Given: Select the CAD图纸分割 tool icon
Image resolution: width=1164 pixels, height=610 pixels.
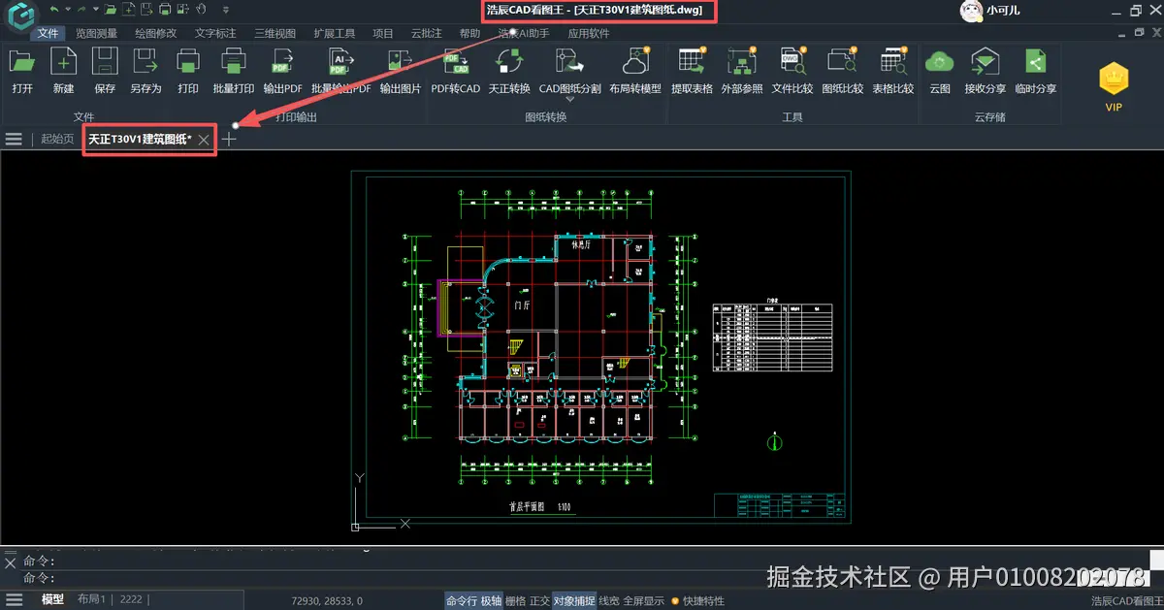Looking at the screenshot, I should (569, 62).
